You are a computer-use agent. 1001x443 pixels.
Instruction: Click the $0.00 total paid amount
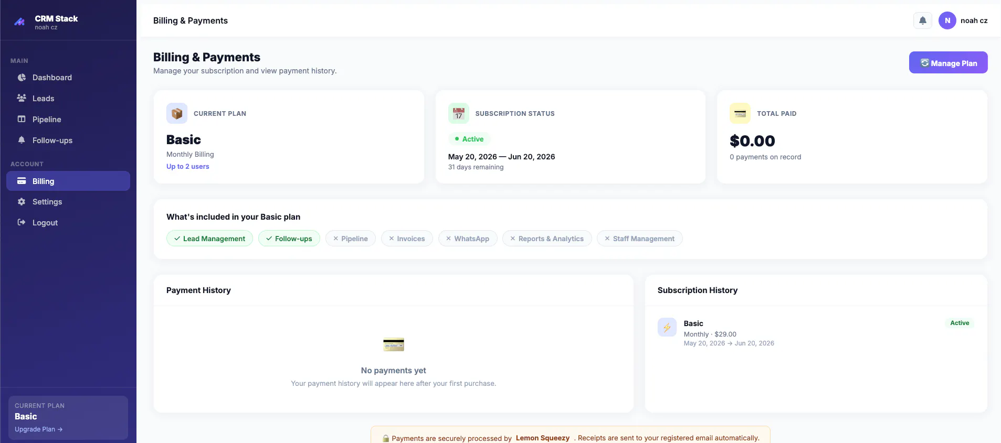752,141
